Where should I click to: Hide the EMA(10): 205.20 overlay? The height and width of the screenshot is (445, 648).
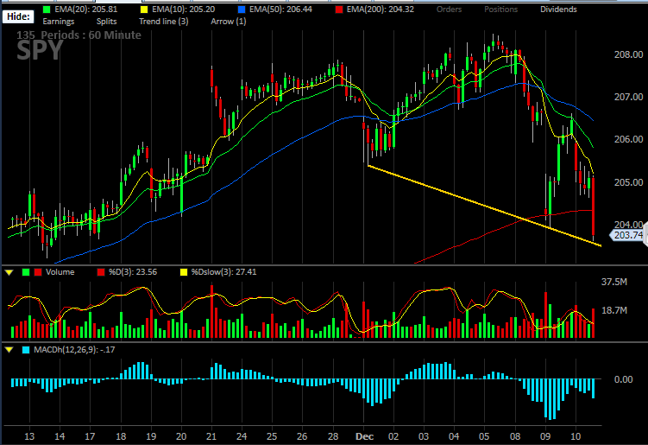point(184,10)
